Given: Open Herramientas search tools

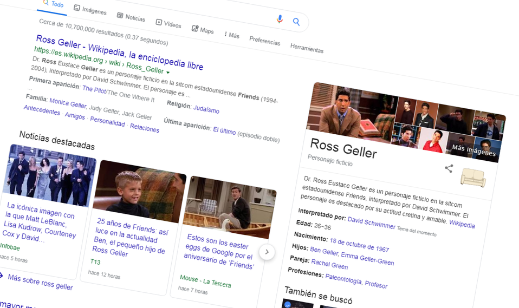Looking at the screenshot, I should point(307,48).
